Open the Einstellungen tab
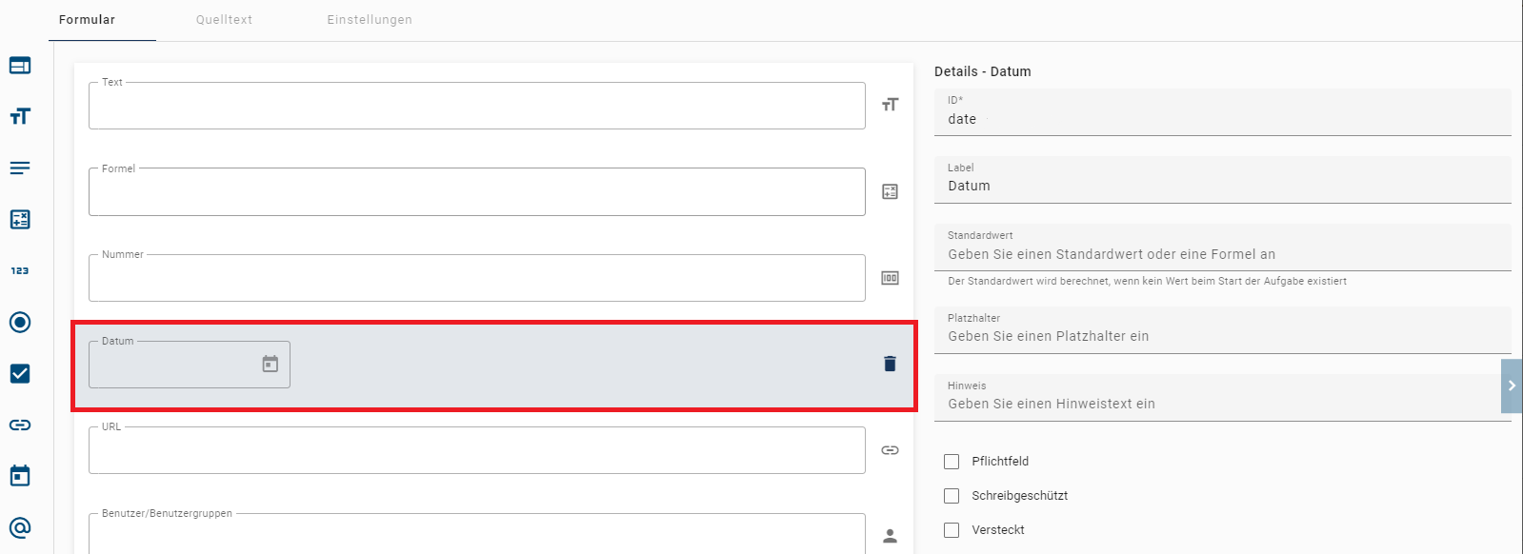The height and width of the screenshot is (554, 1523). click(x=370, y=20)
